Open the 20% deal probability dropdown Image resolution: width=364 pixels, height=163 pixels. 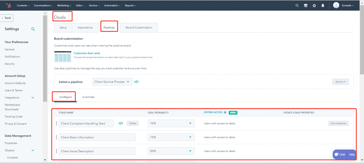pos(171,151)
